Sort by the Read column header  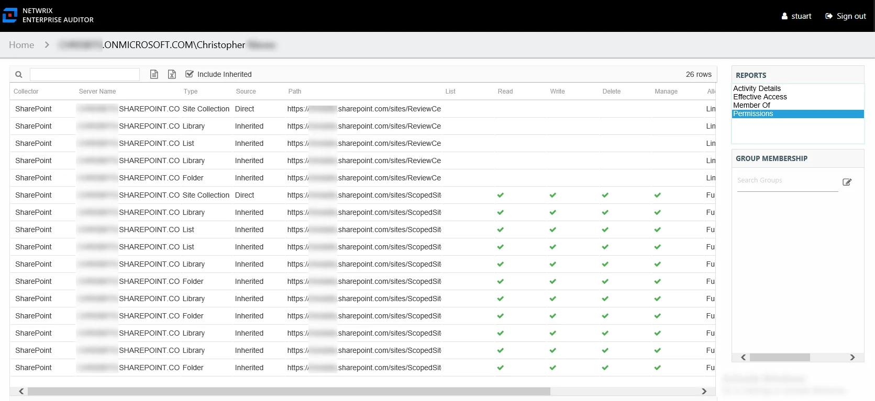(505, 91)
